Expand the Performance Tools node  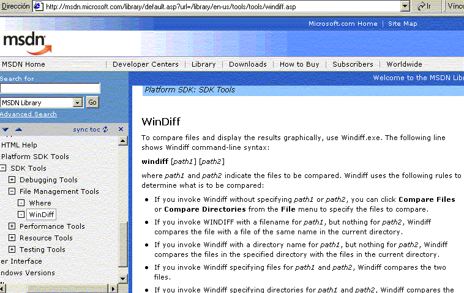pos(12,226)
